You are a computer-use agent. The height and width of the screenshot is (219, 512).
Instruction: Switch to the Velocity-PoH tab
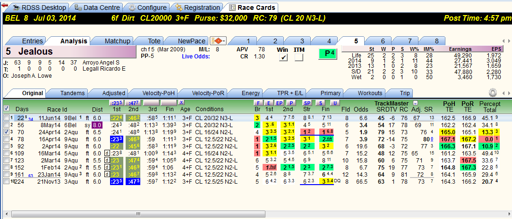coord(154,93)
